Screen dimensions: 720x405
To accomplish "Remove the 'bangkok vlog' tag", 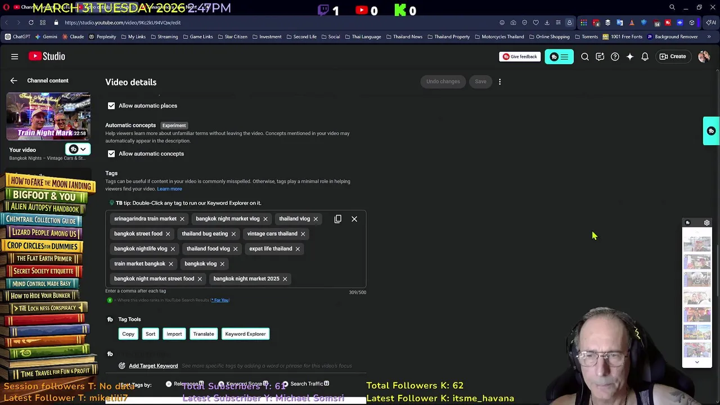I will (222, 264).
